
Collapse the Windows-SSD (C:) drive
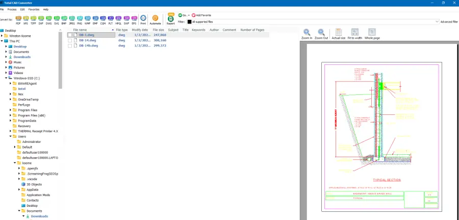[x=6, y=78]
